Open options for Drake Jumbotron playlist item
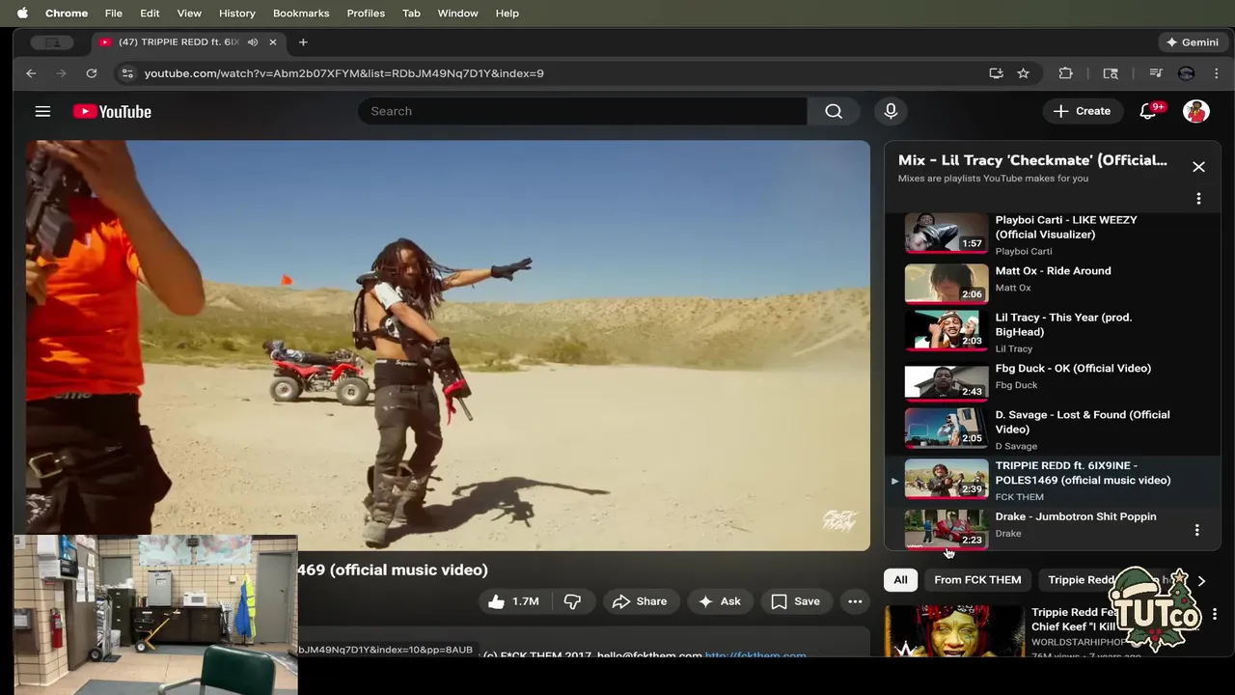The height and width of the screenshot is (695, 1235). [x=1196, y=530]
